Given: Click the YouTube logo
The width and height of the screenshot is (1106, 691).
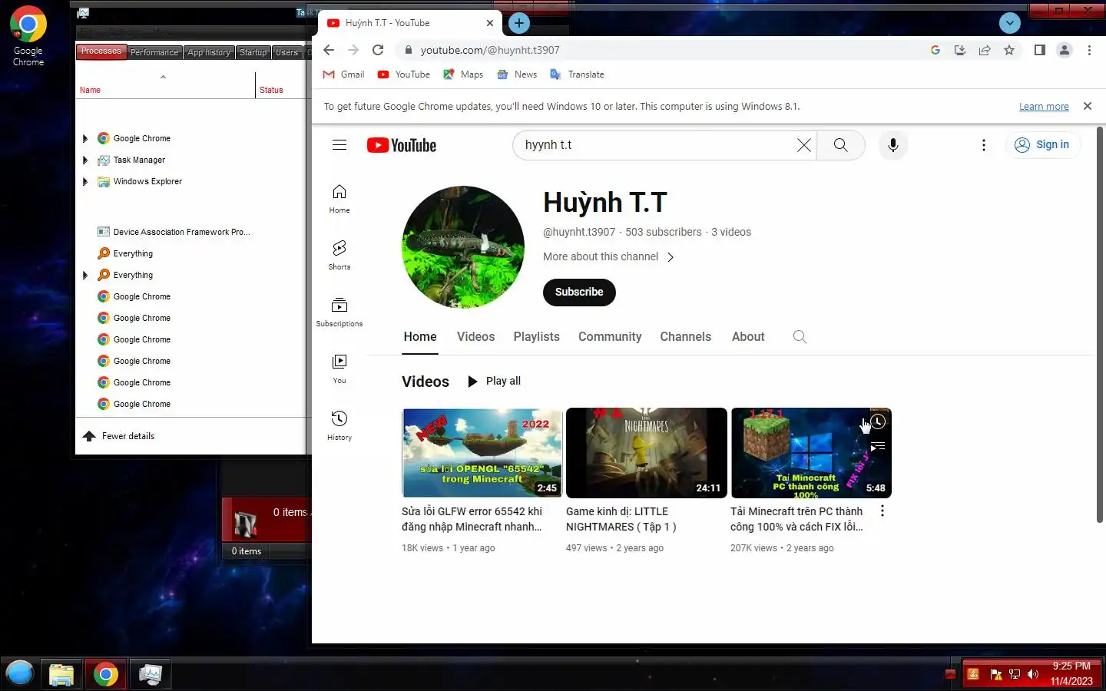Looking at the screenshot, I should point(402,145).
